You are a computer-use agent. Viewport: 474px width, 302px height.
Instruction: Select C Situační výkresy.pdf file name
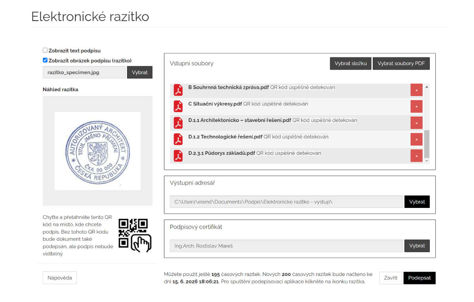click(215, 104)
